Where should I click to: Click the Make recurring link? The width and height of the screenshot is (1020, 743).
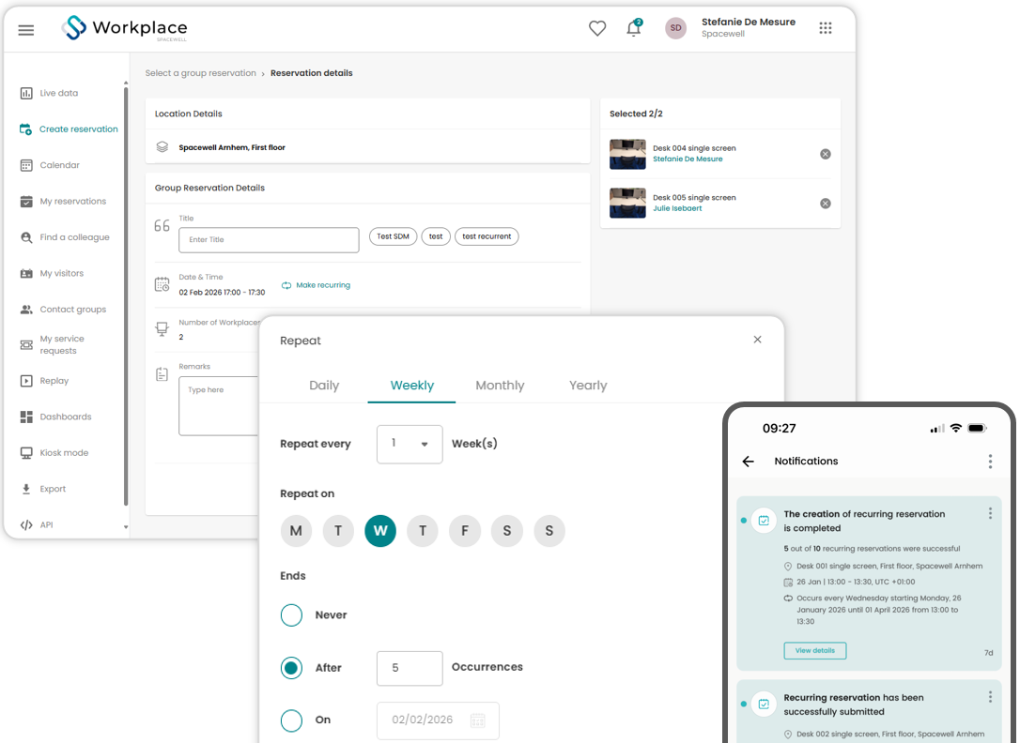click(317, 285)
